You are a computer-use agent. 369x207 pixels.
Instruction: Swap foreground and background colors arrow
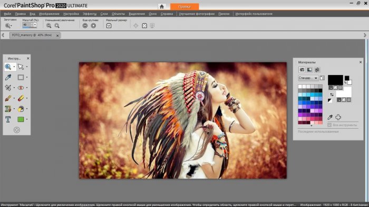tap(345, 82)
